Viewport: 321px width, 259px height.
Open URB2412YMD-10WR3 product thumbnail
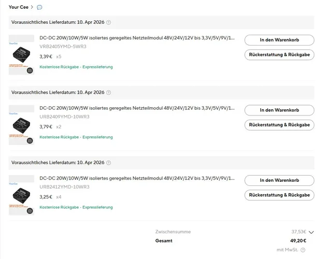(21, 195)
